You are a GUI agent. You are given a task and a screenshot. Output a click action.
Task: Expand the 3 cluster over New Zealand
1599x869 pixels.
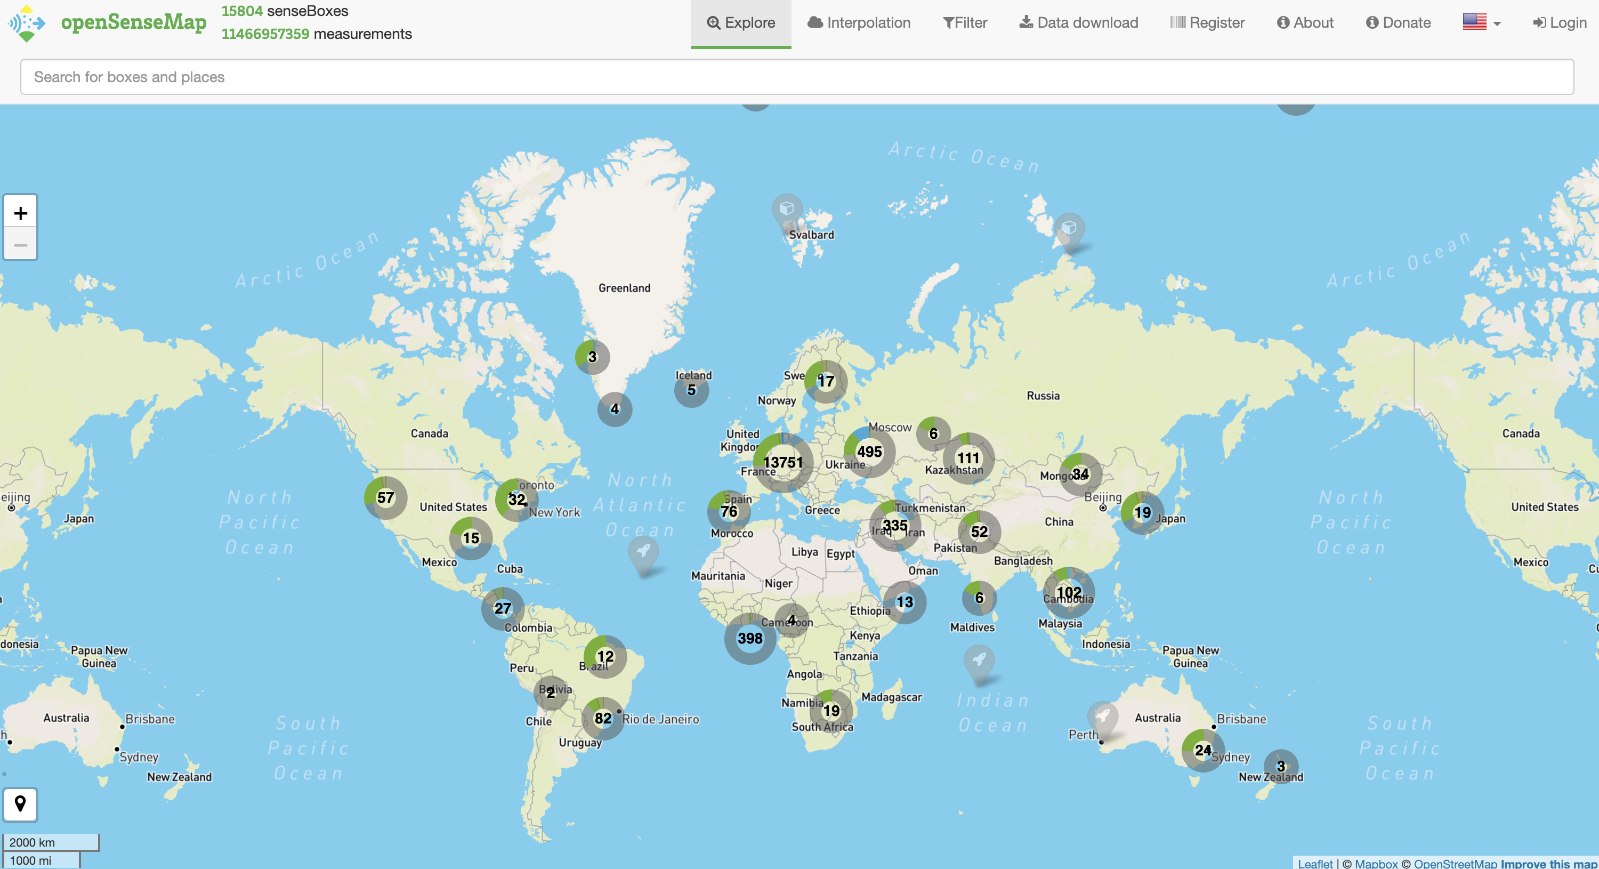point(1281,767)
